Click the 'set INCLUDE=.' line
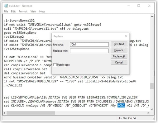 [77, 102]
